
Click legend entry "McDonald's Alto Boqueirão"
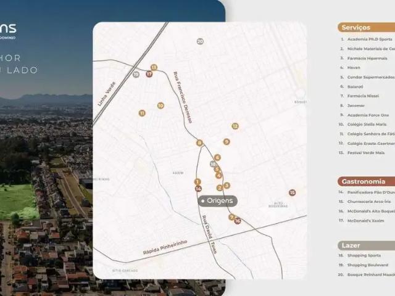tap(371, 211)
